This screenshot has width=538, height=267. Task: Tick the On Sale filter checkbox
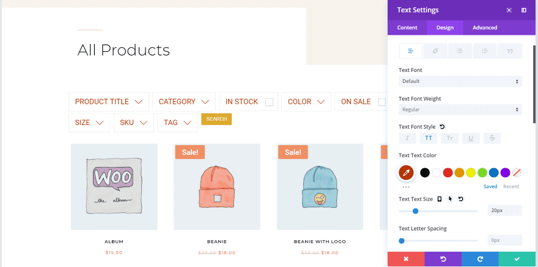point(381,102)
